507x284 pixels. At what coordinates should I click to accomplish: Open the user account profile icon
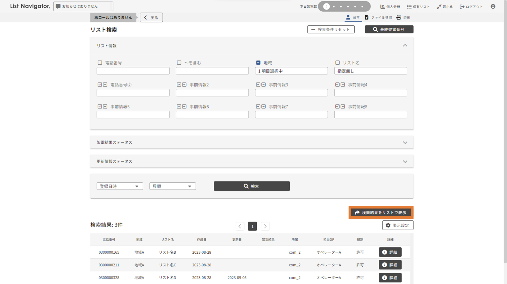493,7
